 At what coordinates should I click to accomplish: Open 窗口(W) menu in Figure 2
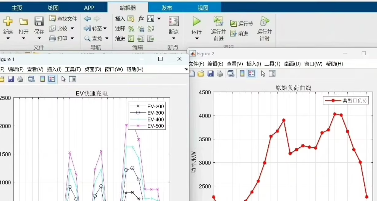[313, 64]
